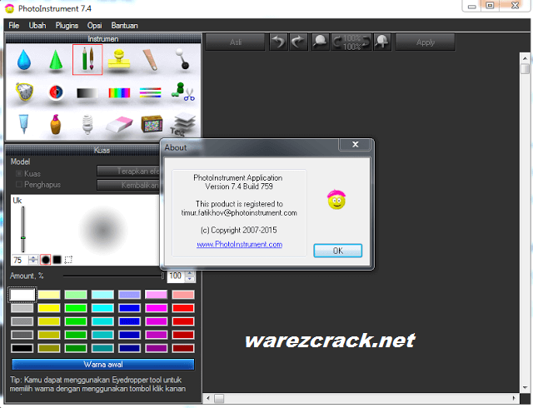Open the Bantuan menu
Screen dimensions: 533x408
124,26
